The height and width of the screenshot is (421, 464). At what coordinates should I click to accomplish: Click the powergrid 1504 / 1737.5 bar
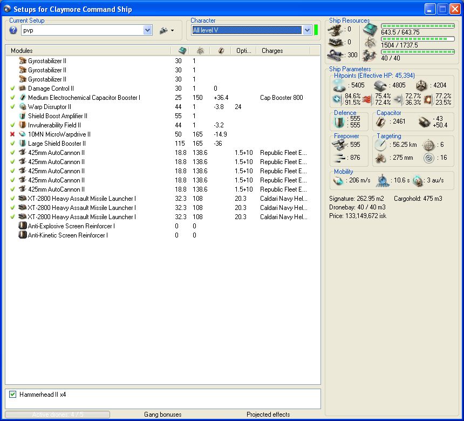point(418,39)
